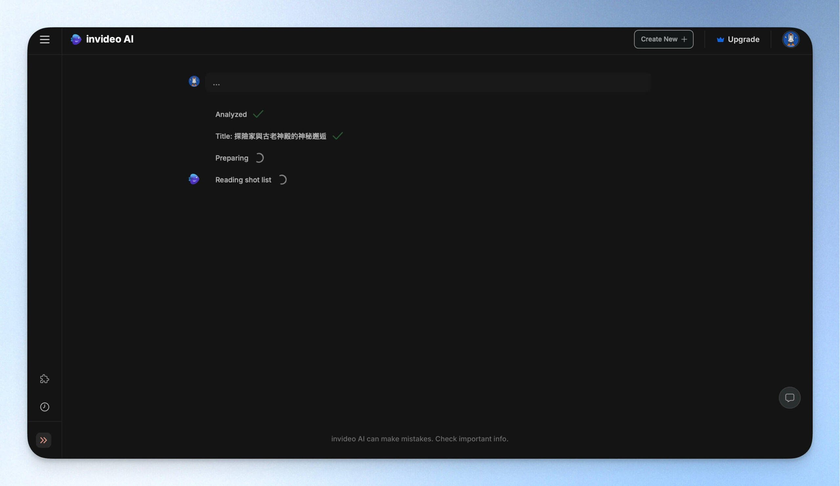The image size is (840, 486).
Task: Open the history clock icon
Action: [x=45, y=407]
